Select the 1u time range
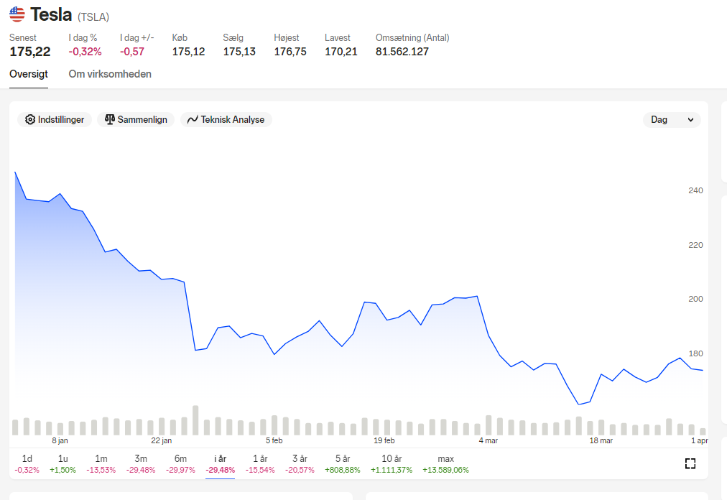 coord(62,464)
